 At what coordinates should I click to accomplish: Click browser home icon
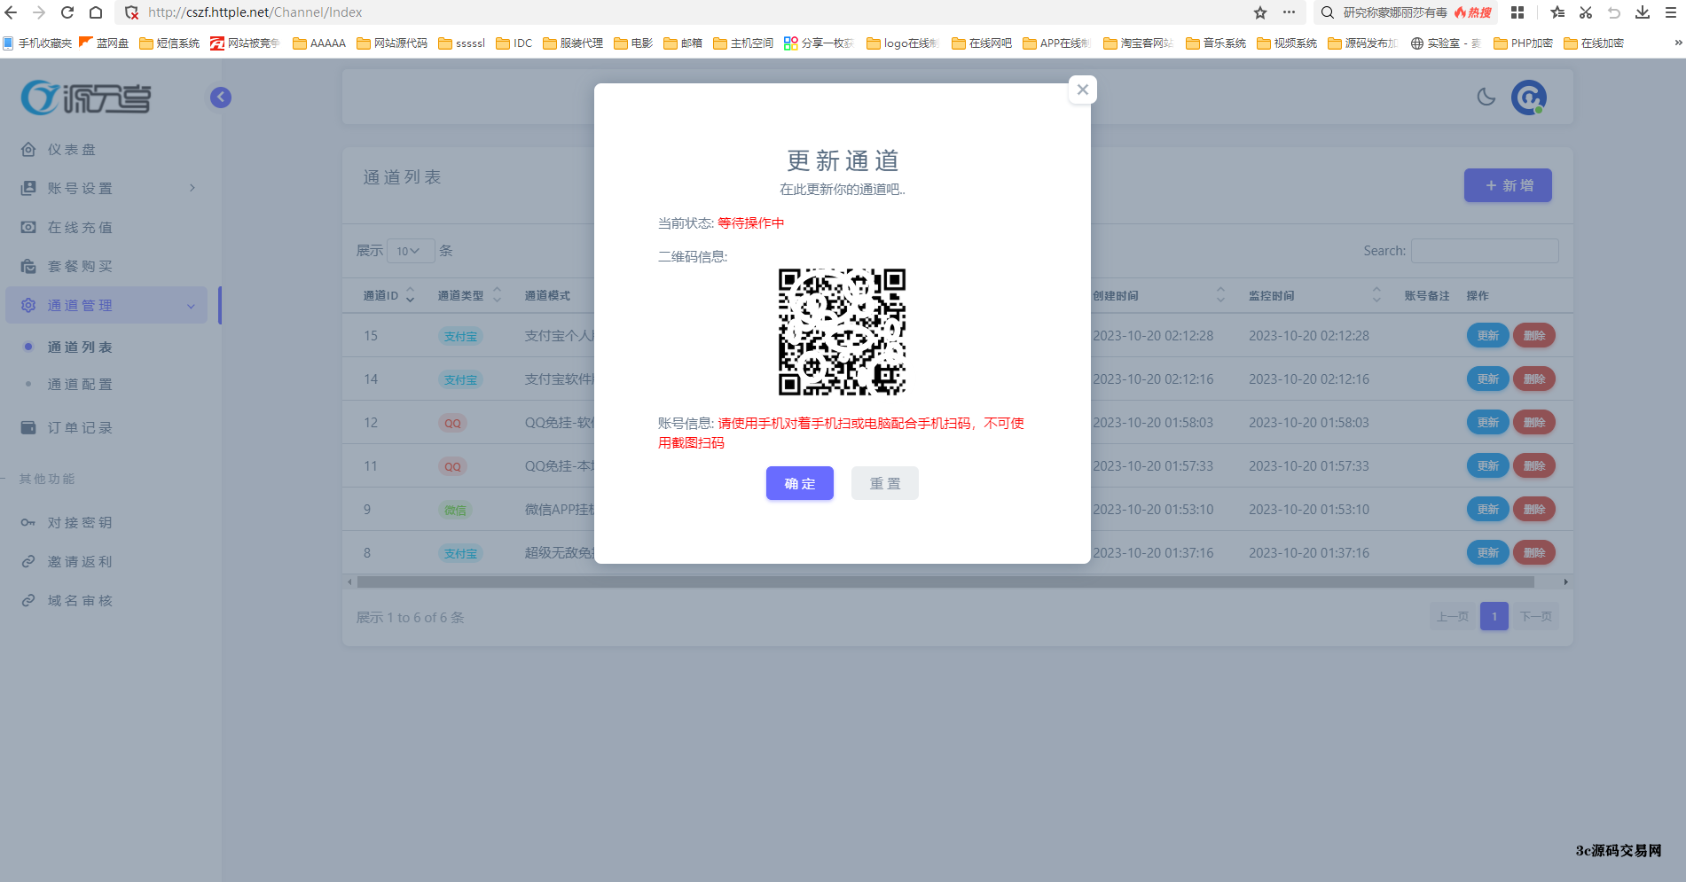(x=96, y=12)
